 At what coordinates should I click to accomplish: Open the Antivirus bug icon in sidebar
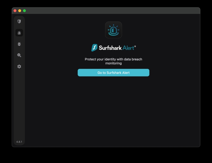tap(19, 44)
